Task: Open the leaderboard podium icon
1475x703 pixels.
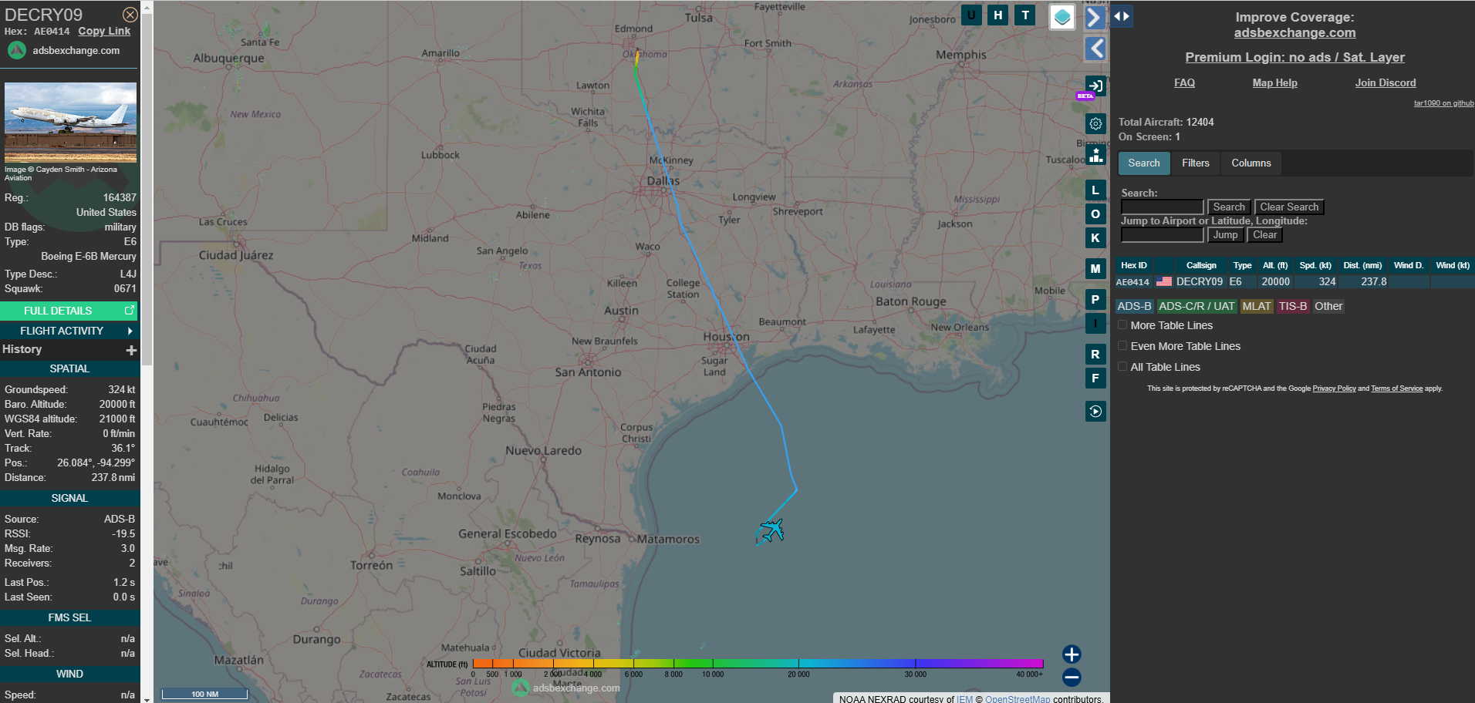Action: (1095, 155)
